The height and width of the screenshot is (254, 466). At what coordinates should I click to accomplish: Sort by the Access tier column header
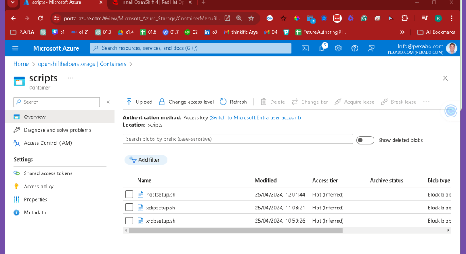[325, 180]
